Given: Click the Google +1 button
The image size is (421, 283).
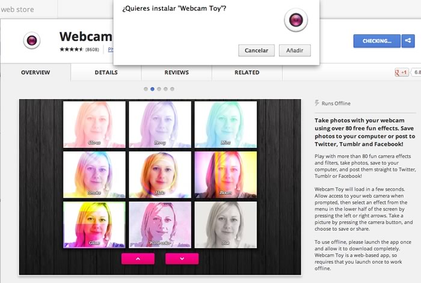Looking at the screenshot, I should pyautogui.click(x=401, y=72).
